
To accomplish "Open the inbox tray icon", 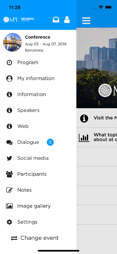I will [x=56, y=20].
